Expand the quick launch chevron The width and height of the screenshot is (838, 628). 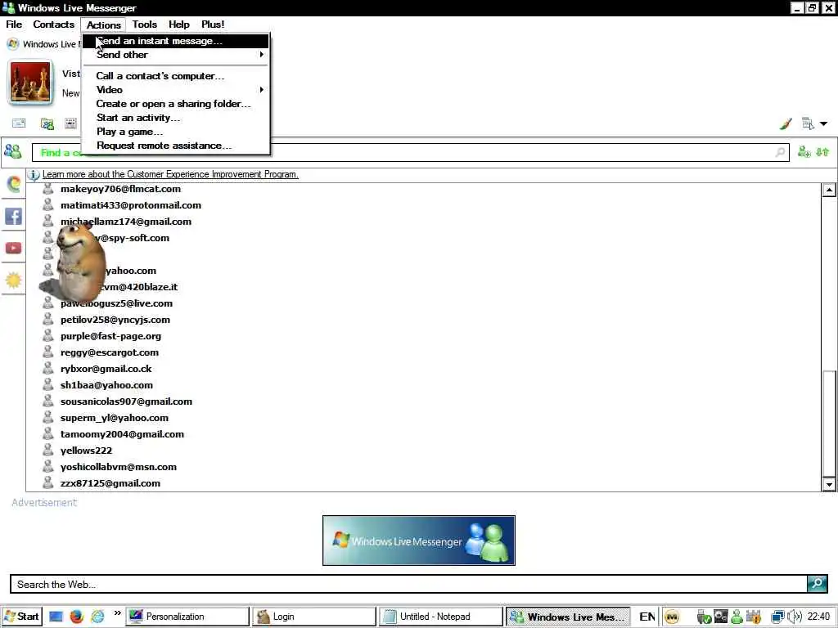[x=117, y=613]
